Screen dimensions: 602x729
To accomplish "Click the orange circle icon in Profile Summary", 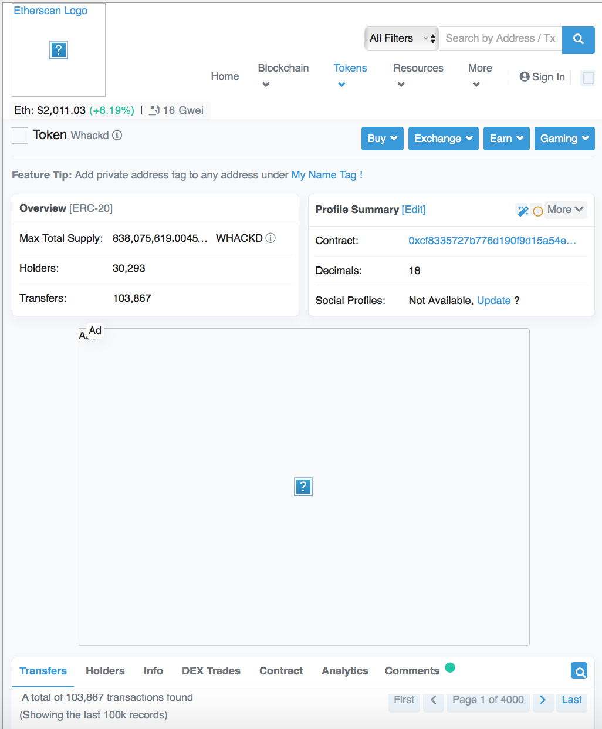I will pyautogui.click(x=537, y=211).
